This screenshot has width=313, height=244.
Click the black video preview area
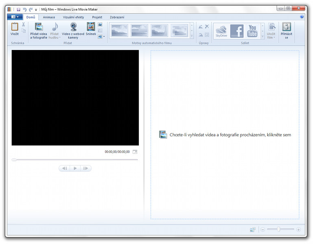[x=75, y=98]
